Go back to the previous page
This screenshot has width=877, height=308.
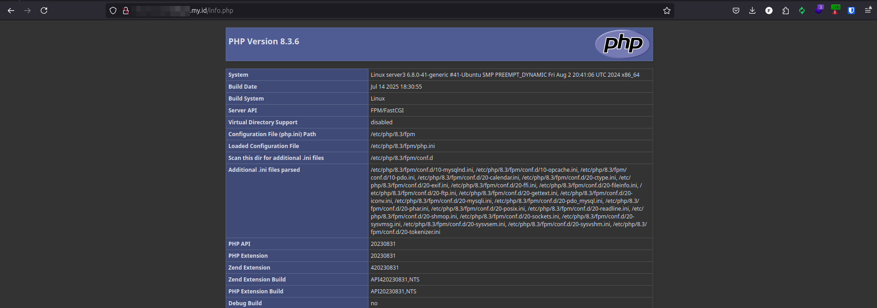pyautogui.click(x=11, y=11)
